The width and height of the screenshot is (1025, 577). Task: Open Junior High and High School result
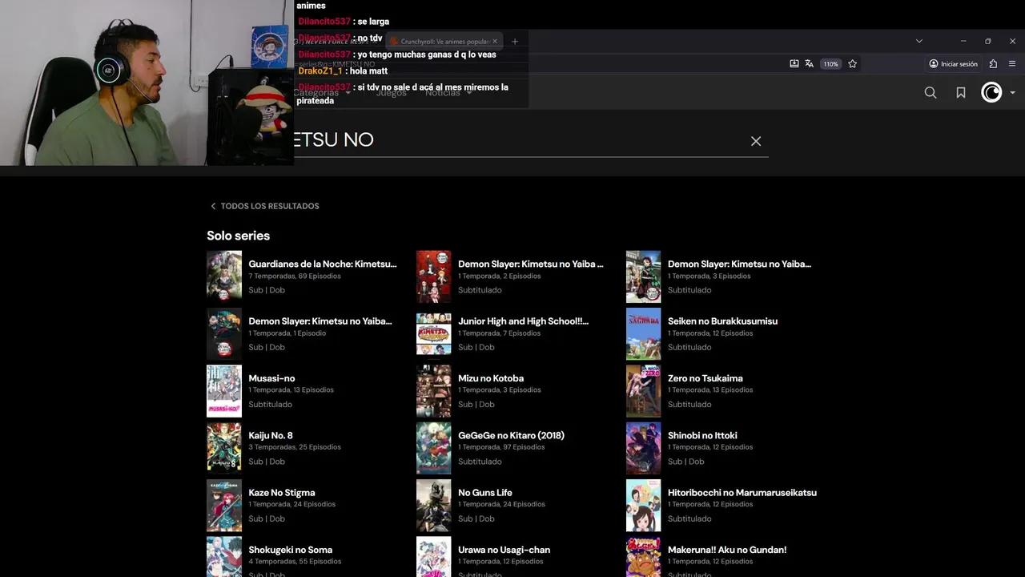coord(523,321)
